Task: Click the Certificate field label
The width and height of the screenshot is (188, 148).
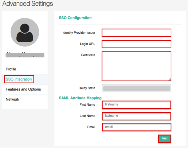Action: pyautogui.click(x=88, y=55)
